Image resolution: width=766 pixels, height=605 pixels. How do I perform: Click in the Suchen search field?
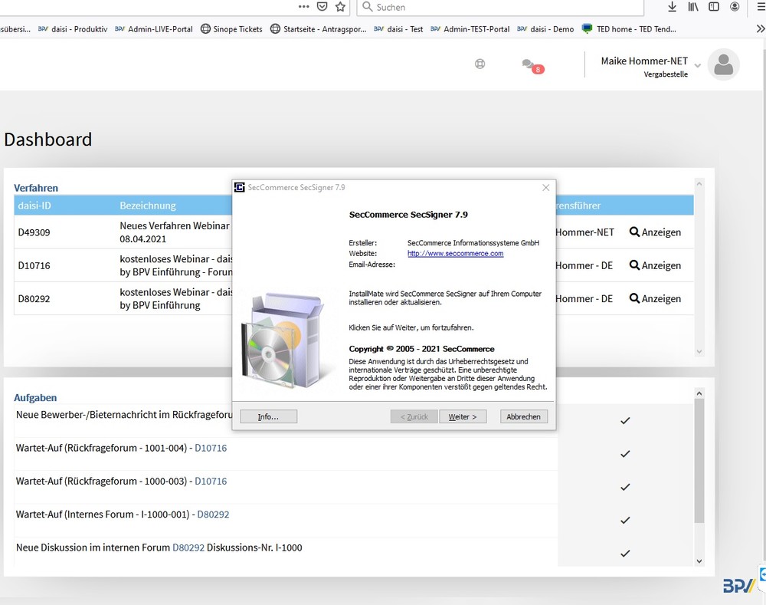(501, 7)
